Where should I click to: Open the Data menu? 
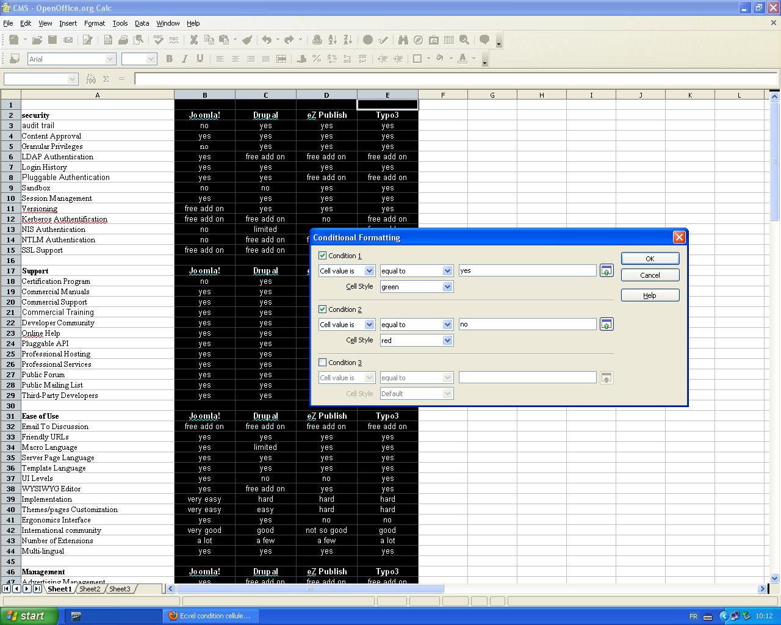coord(142,23)
